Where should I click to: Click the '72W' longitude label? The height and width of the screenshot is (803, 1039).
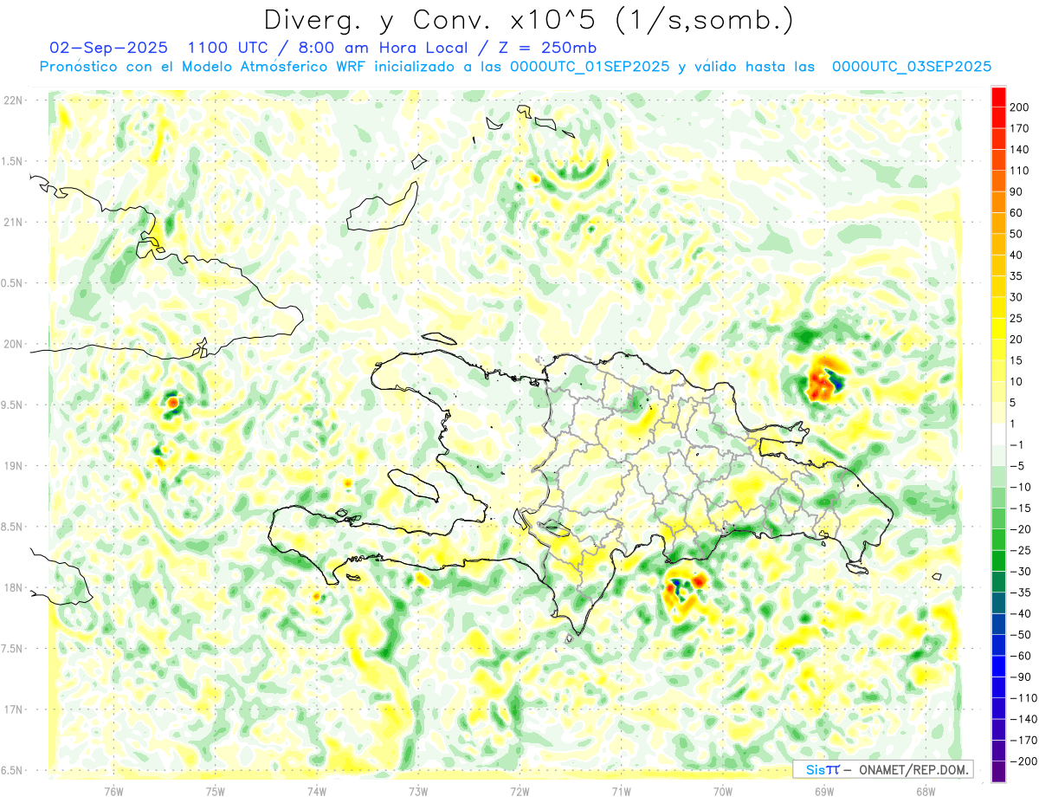[x=519, y=791]
